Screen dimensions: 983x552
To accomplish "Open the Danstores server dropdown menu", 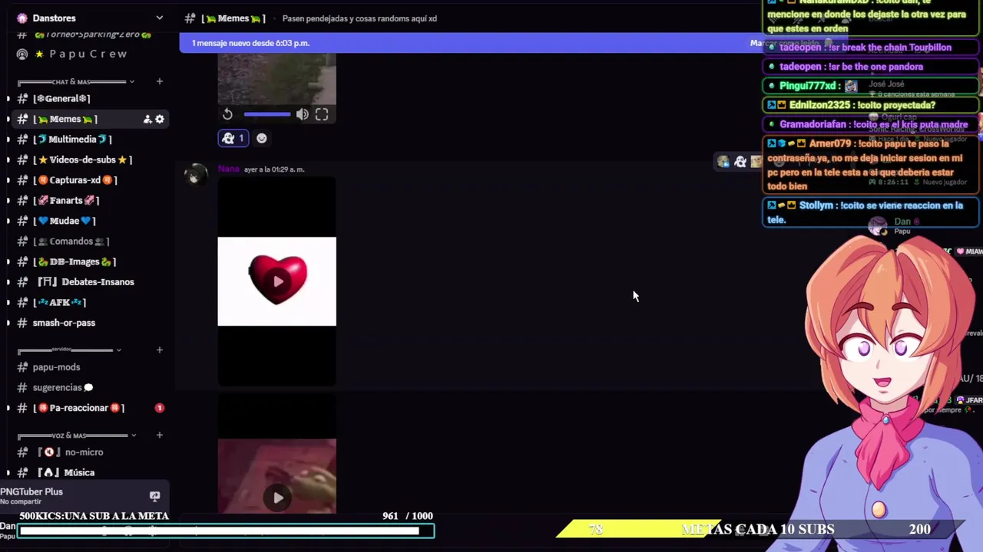I will [159, 18].
